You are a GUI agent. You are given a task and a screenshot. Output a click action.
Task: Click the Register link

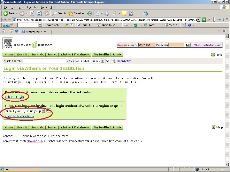click(122, 45)
